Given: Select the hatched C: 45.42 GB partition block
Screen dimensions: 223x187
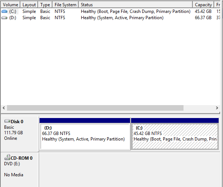Looking at the screenshot, I should (x=175, y=136).
